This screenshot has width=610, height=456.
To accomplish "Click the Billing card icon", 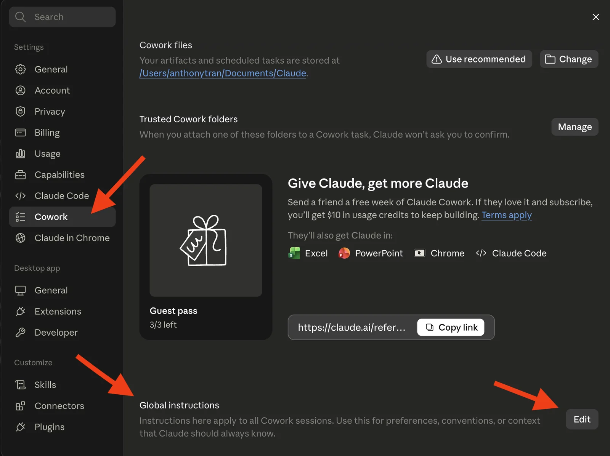I will pyautogui.click(x=20, y=133).
